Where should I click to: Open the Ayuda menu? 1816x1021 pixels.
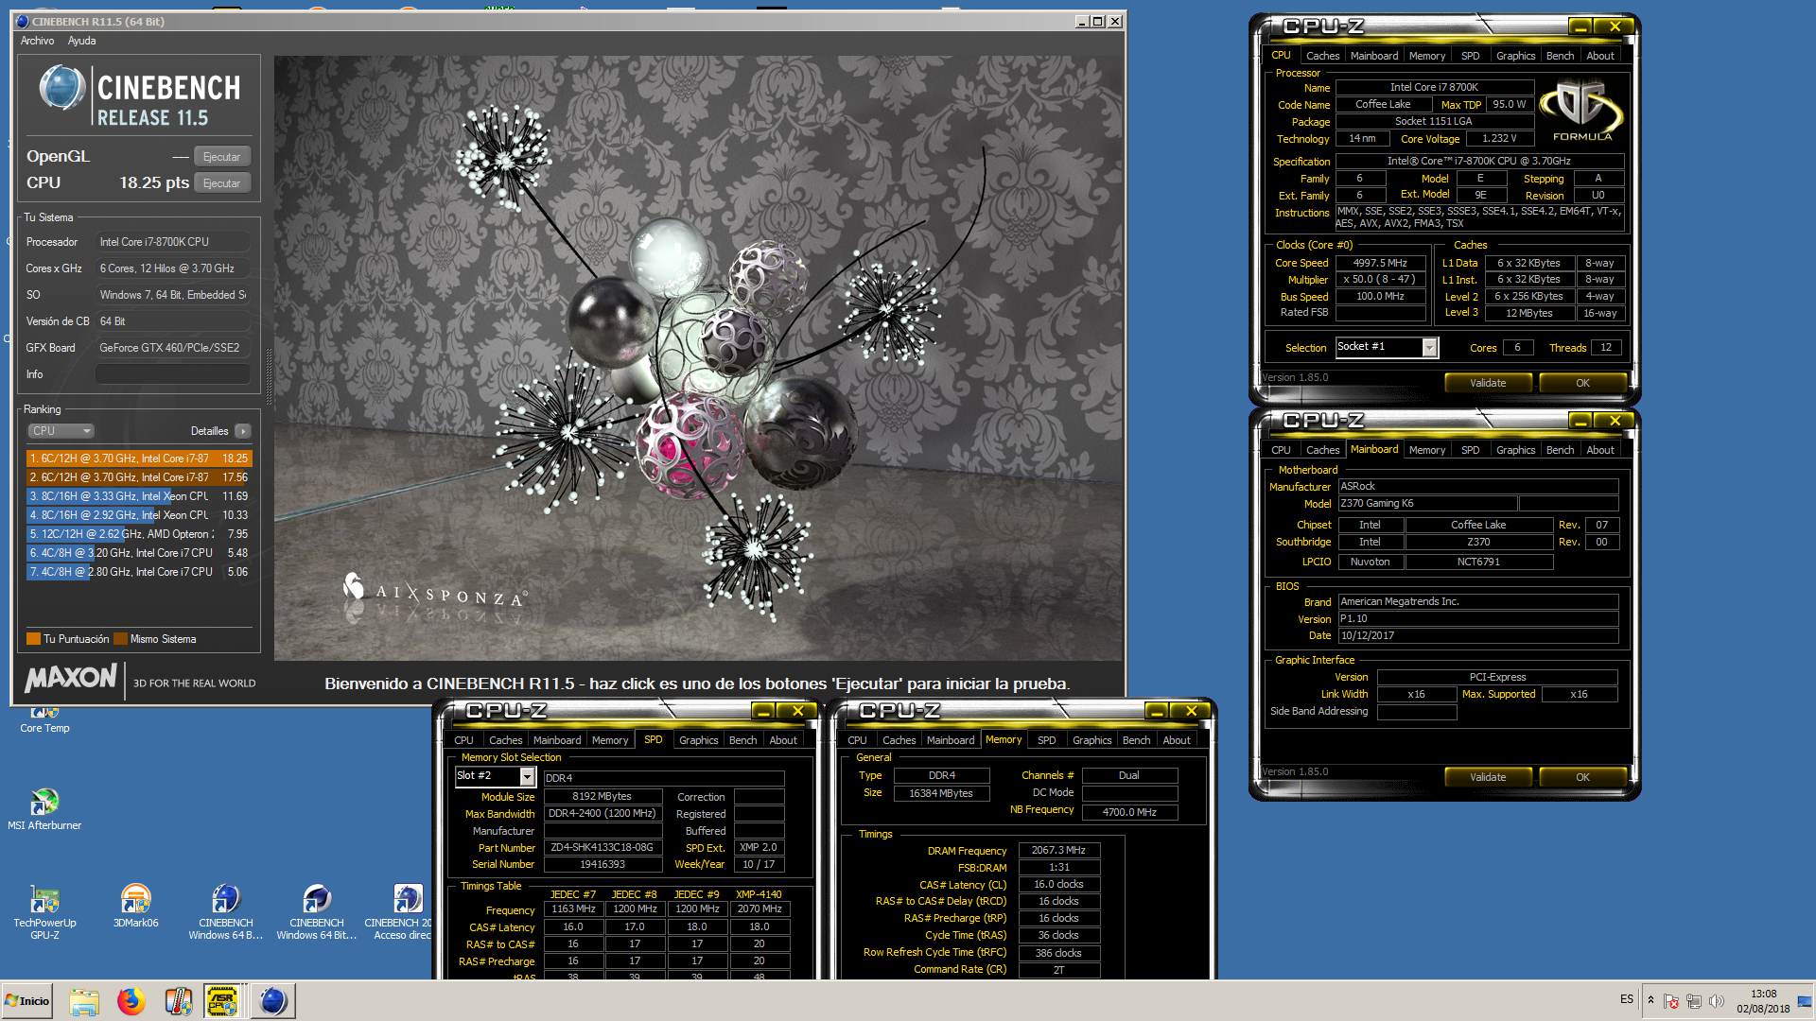pos(81,41)
